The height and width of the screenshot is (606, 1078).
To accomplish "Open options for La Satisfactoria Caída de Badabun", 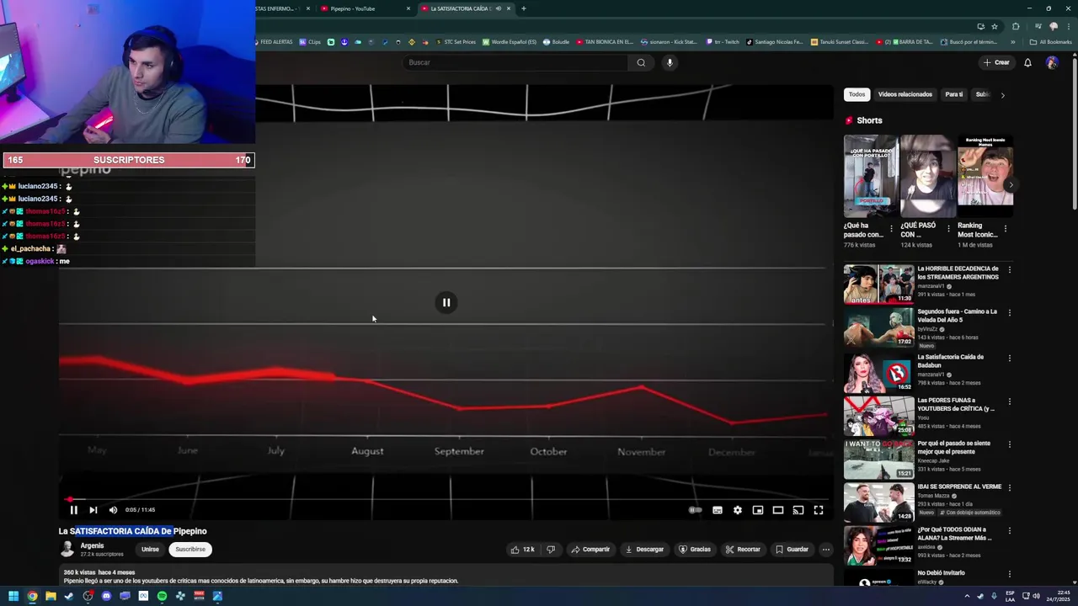I will click(1009, 358).
